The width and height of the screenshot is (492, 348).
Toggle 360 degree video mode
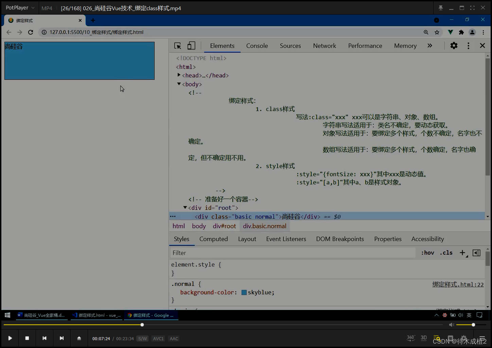tap(411, 338)
